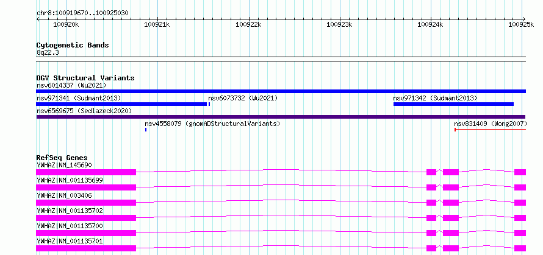Click the 100923k ruler label
543x255 pixels.
pos(339,24)
